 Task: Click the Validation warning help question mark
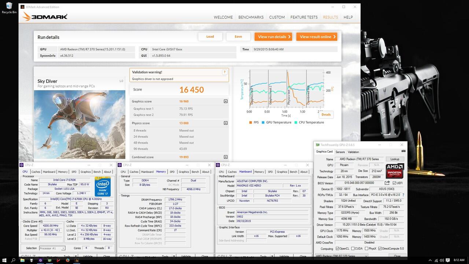pos(225,72)
